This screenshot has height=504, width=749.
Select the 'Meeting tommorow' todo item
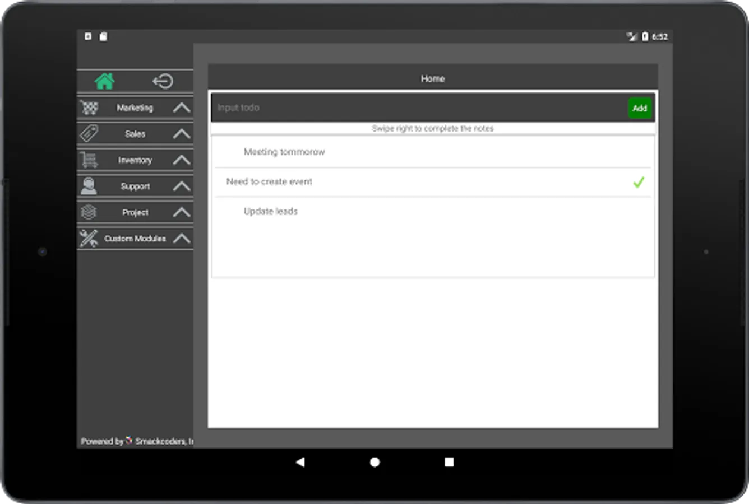click(x=433, y=152)
